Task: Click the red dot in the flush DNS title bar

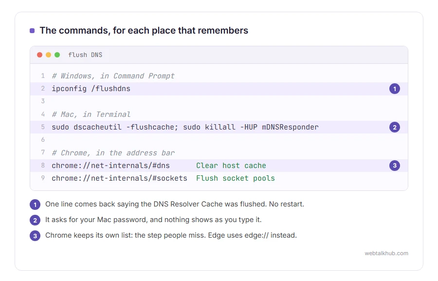Action: pyautogui.click(x=40, y=55)
